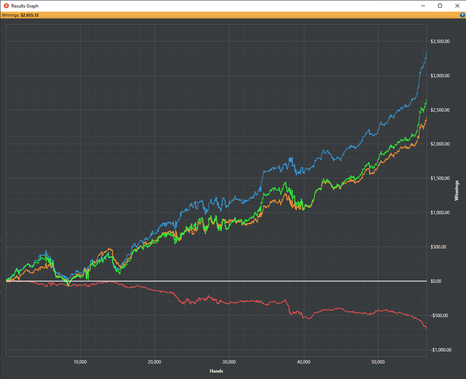
Task: Click the orange line's final endpoint
Action: coord(427,118)
